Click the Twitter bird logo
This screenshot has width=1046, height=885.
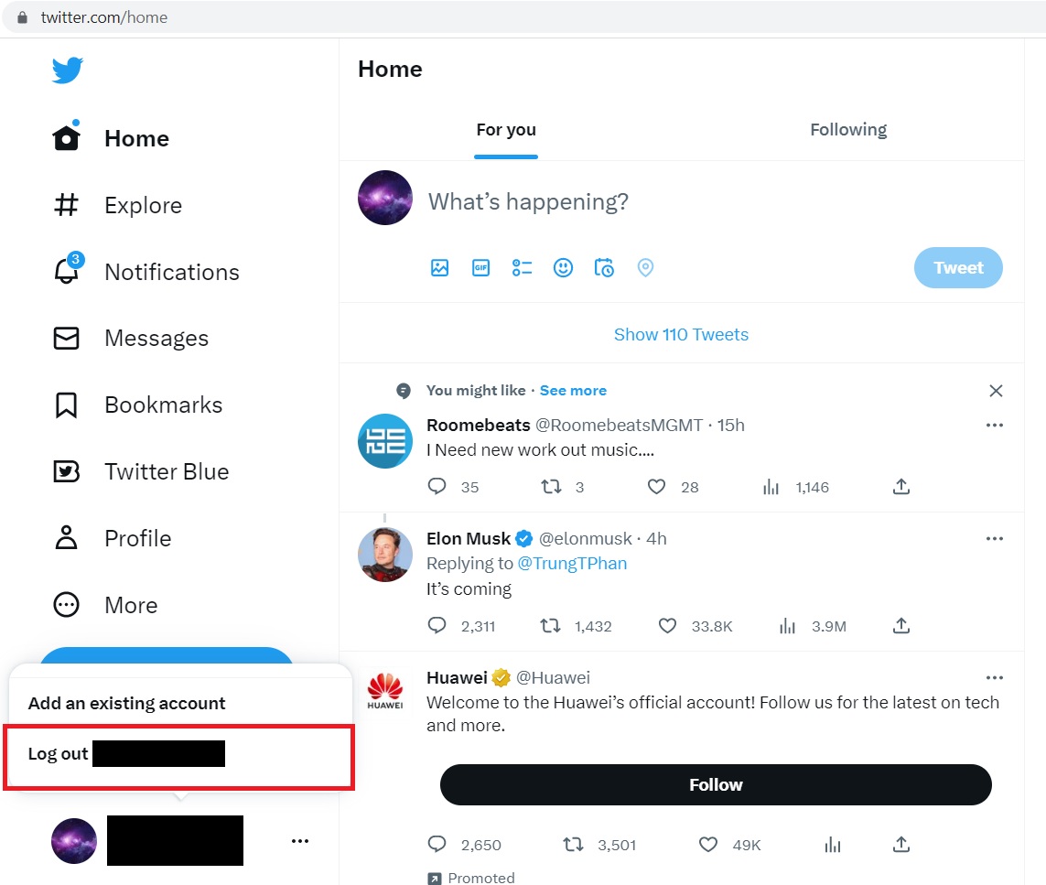(x=68, y=70)
